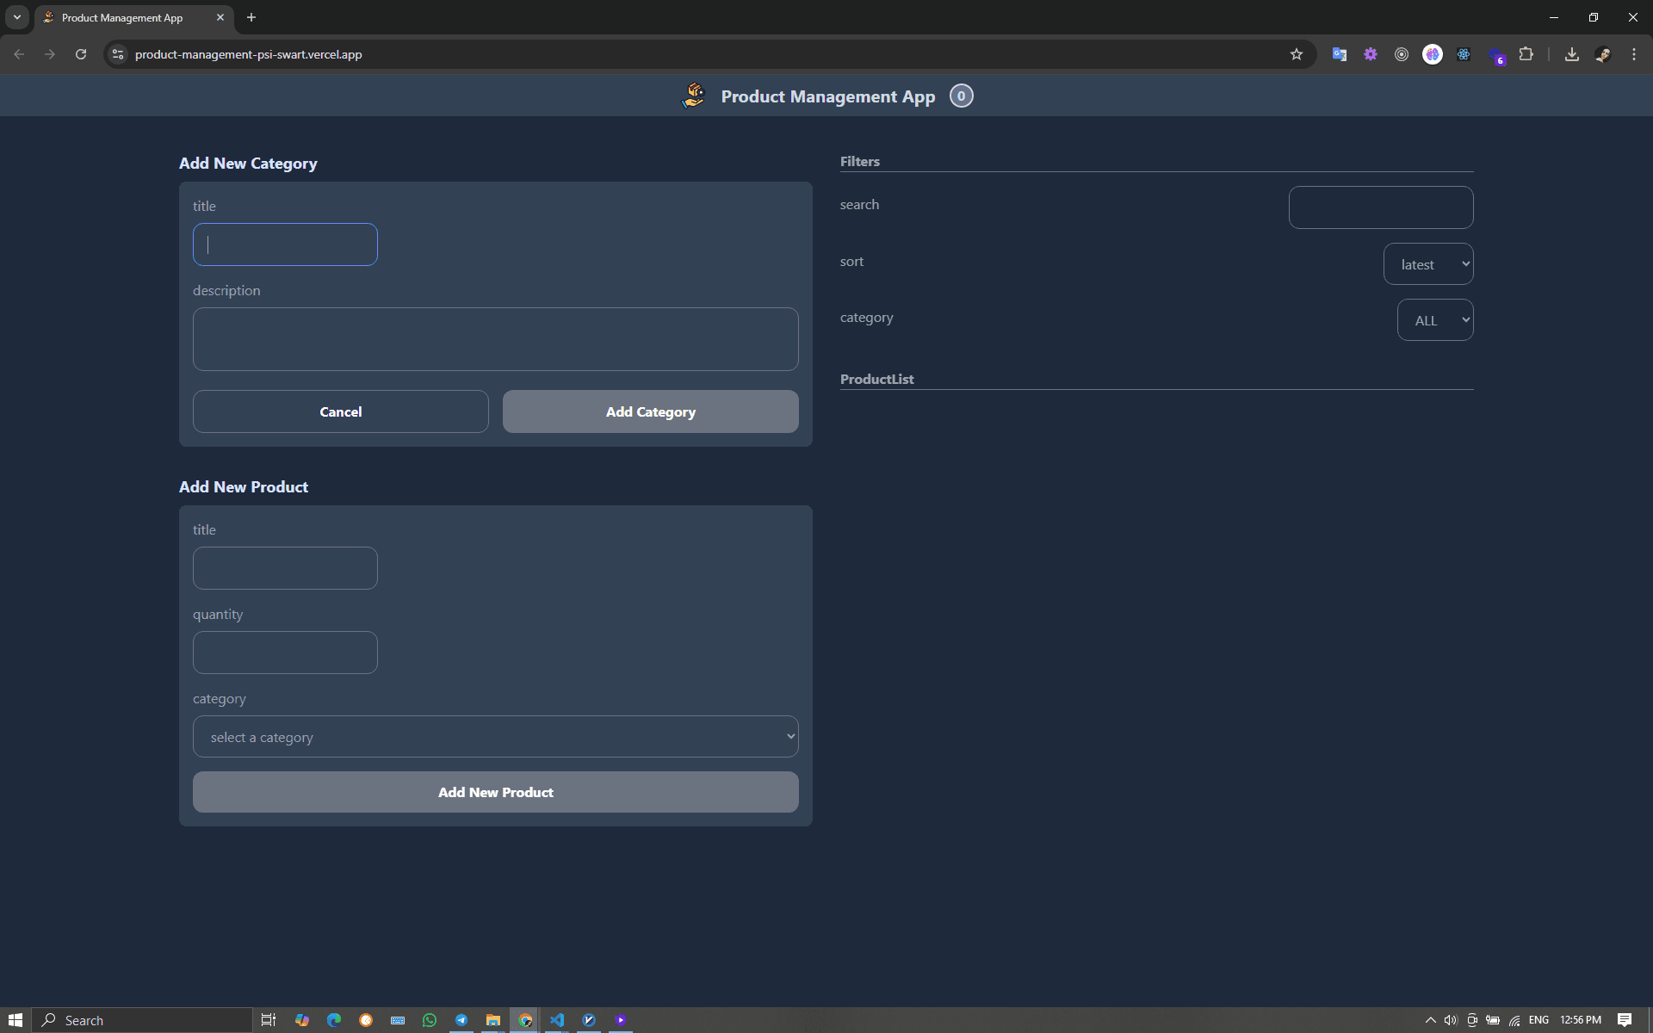Viewport: 1653px width, 1033px height.
Task: Open the Chrome downloads icon
Action: [1571, 54]
